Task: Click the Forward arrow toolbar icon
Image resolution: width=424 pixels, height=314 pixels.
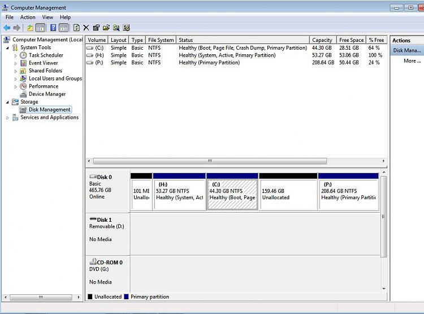Action: pos(17,28)
